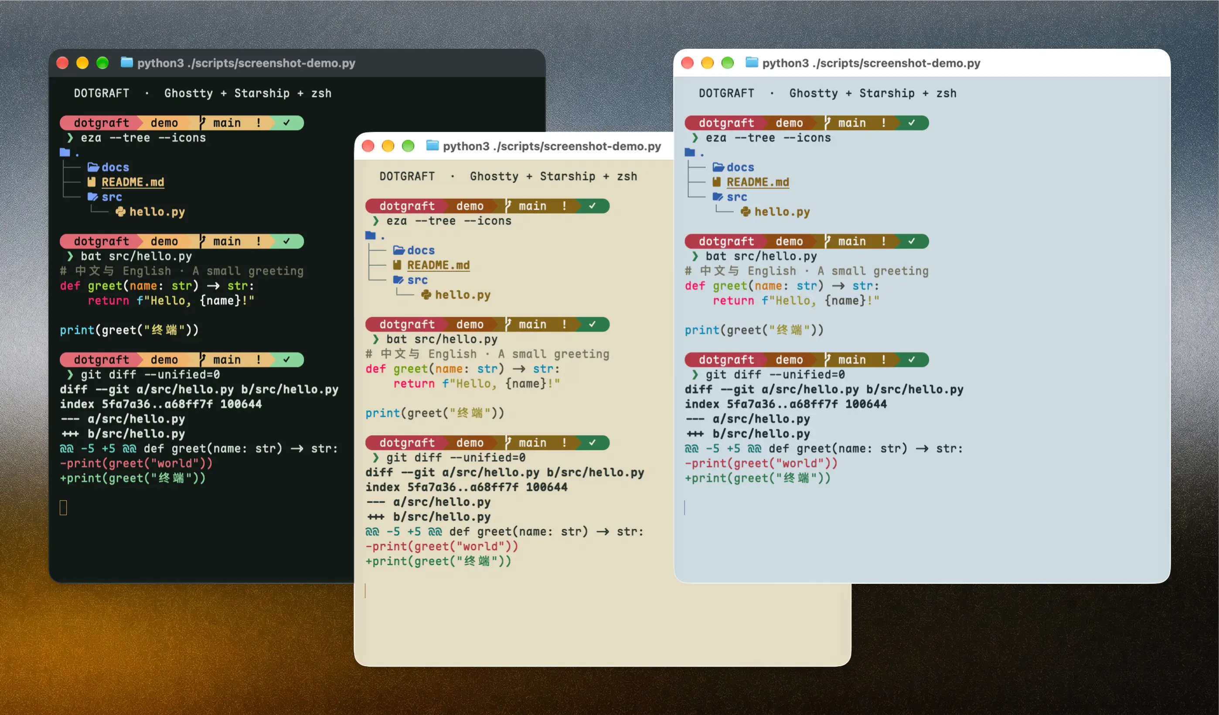The width and height of the screenshot is (1219, 715).
Task: Minimize the dark terminal window with yellow button
Action: coord(82,63)
